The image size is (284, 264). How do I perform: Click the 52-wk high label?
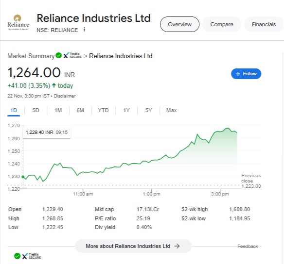coord(195,209)
